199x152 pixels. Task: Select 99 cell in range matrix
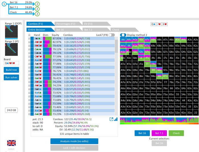(153, 70)
